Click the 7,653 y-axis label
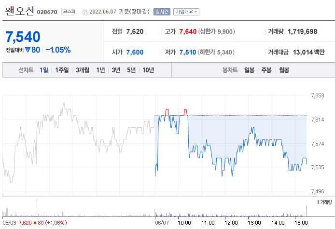 pyautogui.click(x=318, y=95)
